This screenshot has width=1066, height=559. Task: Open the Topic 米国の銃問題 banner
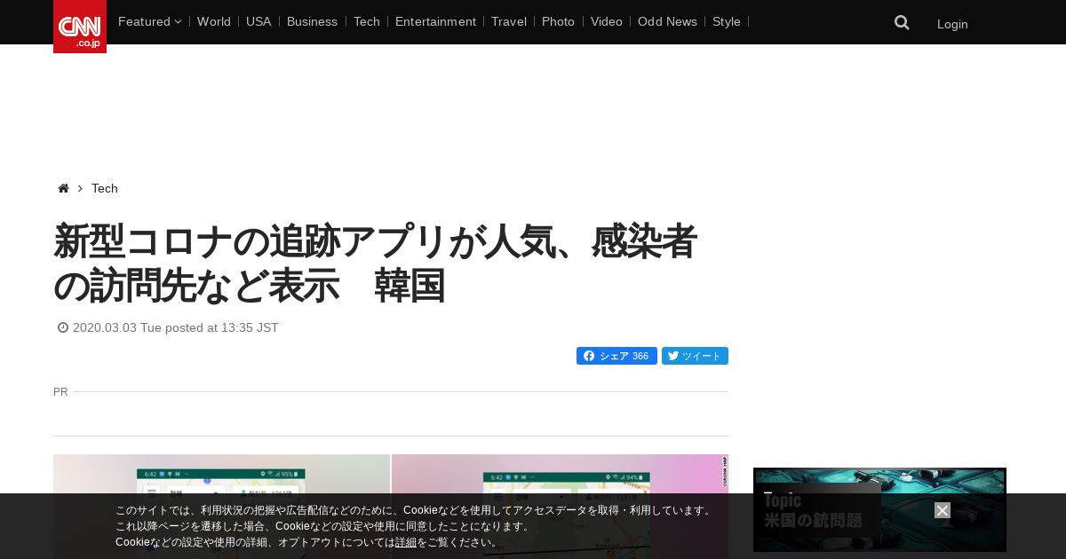click(x=879, y=509)
